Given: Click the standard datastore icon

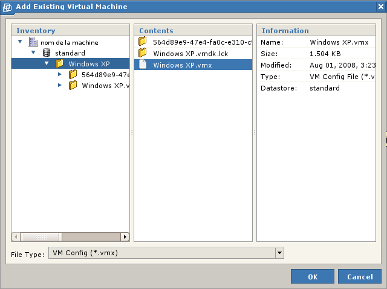Looking at the screenshot, I should tap(47, 53).
